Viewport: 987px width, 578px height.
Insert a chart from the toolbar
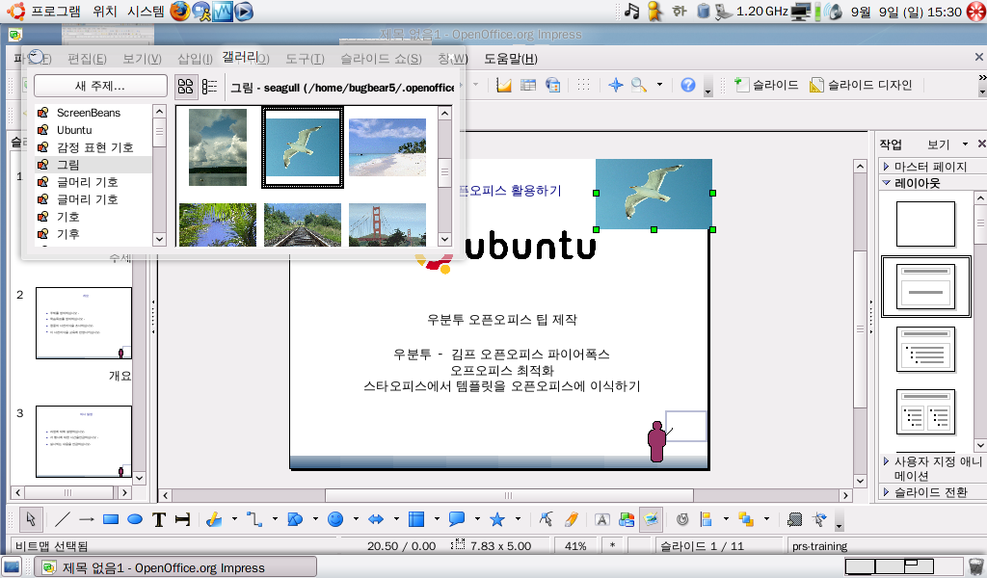(503, 85)
